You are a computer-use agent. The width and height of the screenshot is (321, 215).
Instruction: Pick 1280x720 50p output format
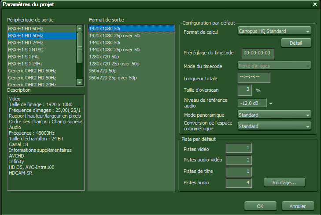tap(131, 57)
